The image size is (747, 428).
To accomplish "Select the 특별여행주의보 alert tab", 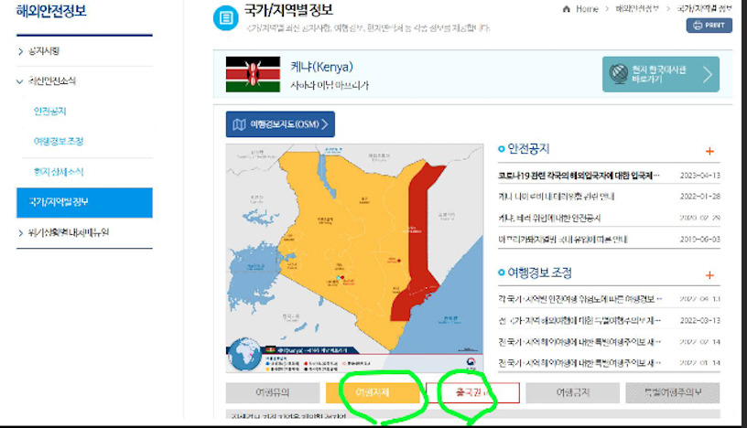I will point(673,392).
